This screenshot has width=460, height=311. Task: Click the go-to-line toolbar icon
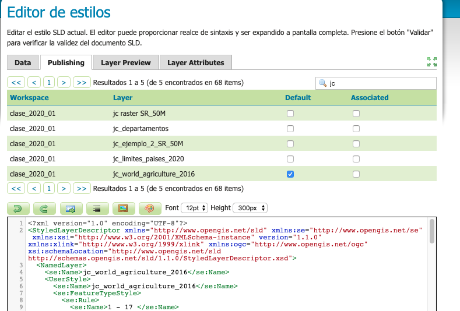[71, 208]
